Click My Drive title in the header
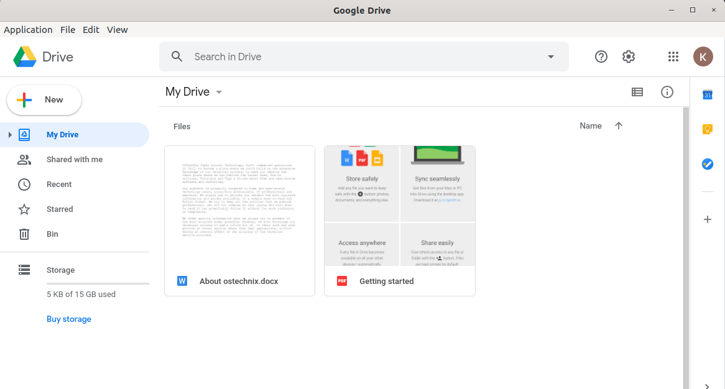The height and width of the screenshot is (389, 725). (187, 92)
